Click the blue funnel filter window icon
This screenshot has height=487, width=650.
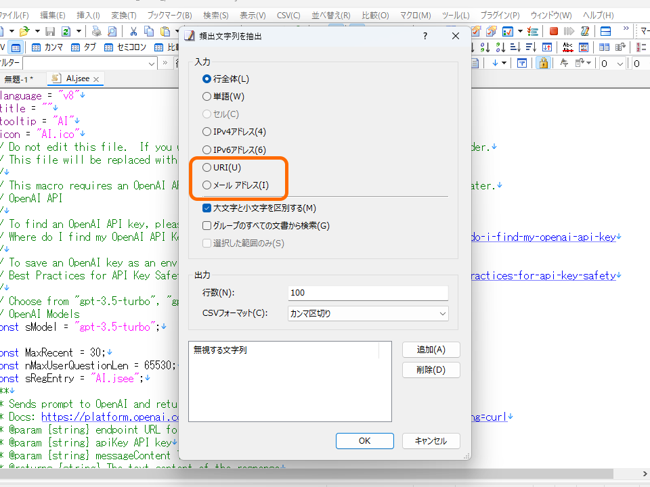pos(522,63)
